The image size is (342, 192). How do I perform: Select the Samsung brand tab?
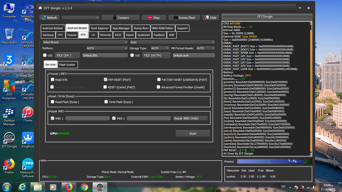[x=48, y=35]
